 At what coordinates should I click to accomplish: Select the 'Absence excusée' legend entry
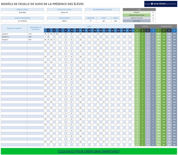[136, 18]
